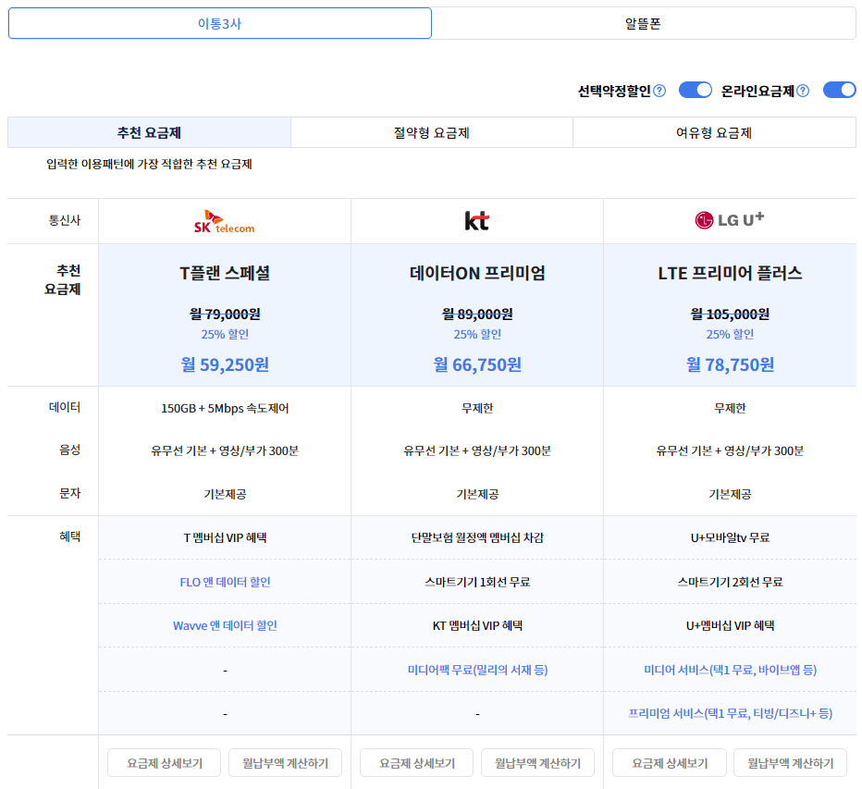This screenshot has width=862, height=789.
Task: Open the 여유형 요금제 tab
Action: [x=714, y=132]
